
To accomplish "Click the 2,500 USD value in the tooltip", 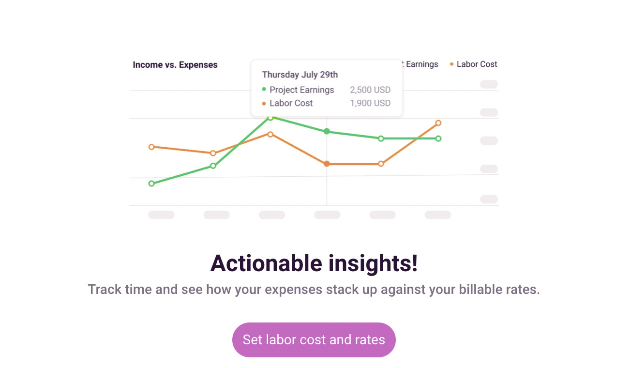I will click(370, 90).
